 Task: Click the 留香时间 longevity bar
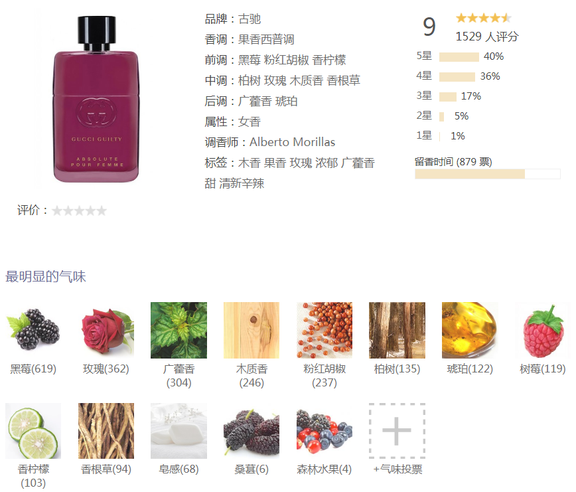click(x=488, y=174)
